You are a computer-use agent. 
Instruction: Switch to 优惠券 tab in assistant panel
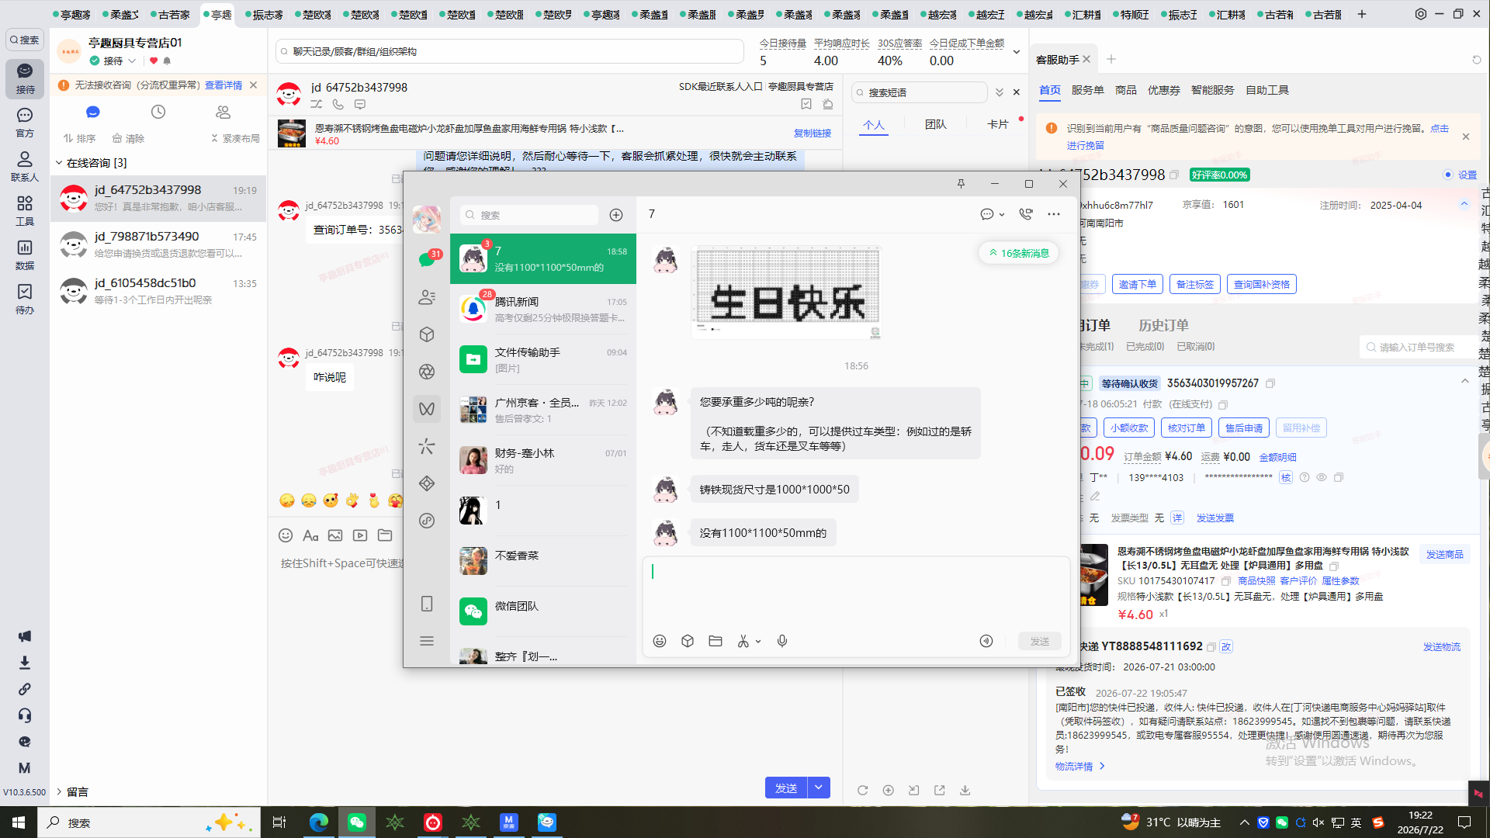click(1163, 90)
